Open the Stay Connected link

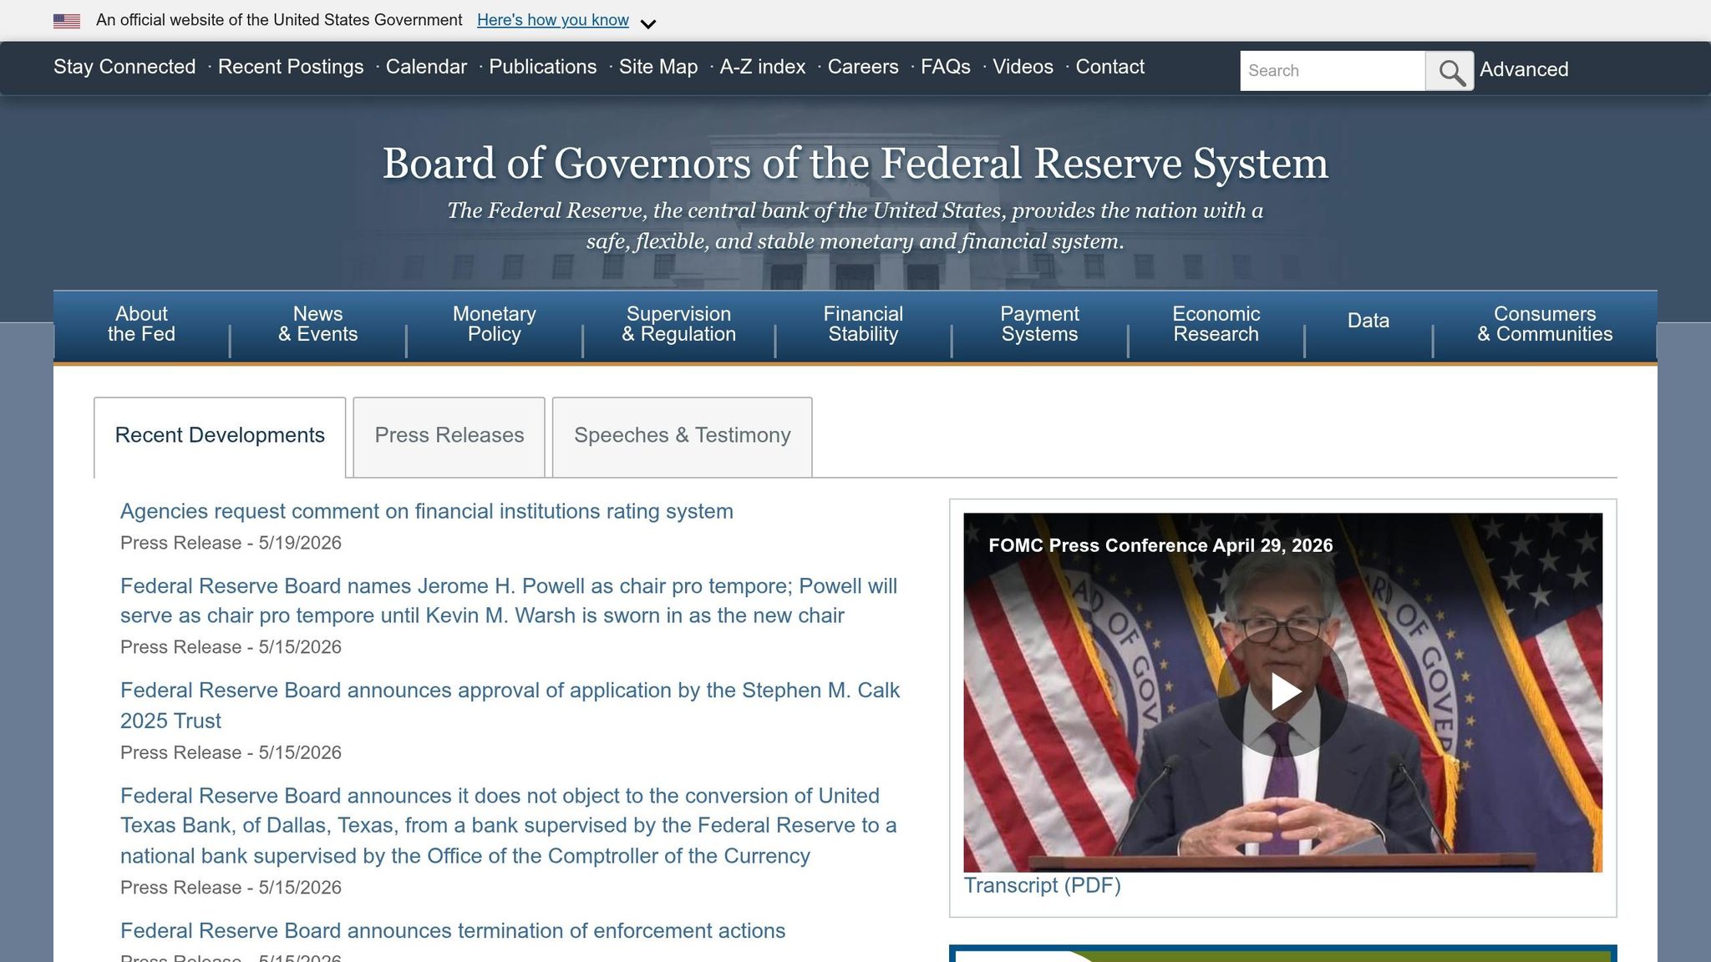pyautogui.click(x=124, y=67)
